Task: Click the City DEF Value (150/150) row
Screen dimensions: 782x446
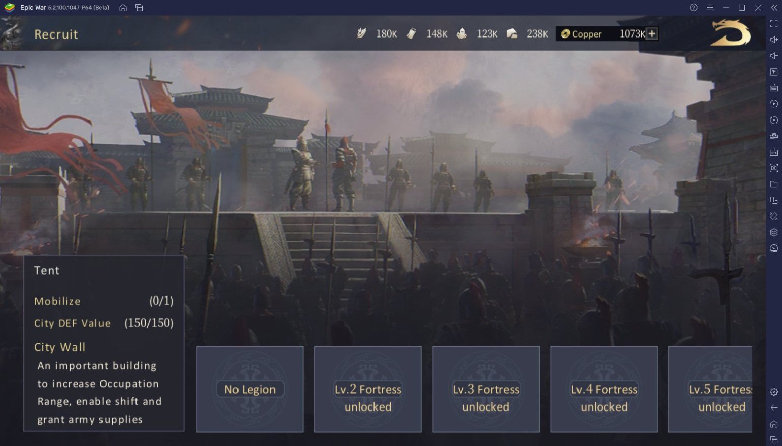Action: coord(104,323)
